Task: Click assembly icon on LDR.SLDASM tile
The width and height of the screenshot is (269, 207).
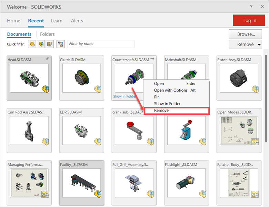Action: point(98,142)
